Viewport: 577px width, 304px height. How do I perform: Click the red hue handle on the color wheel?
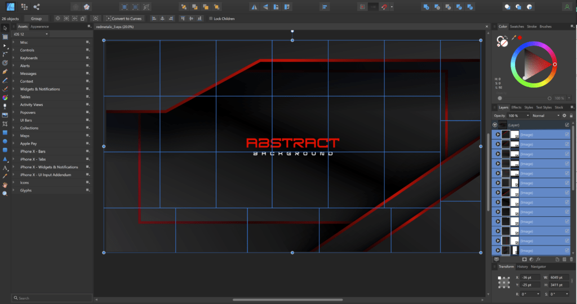coord(554,64)
